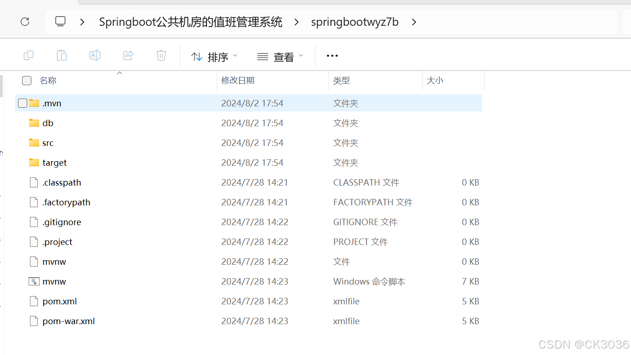The width and height of the screenshot is (631, 355).
Task: Click the Share icon in the toolbar
Action: [x=128, y=55]
